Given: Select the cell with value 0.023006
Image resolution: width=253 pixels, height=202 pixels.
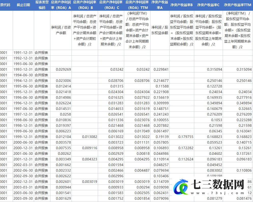Looking at the screenshot, I should [x=61, y=81].
